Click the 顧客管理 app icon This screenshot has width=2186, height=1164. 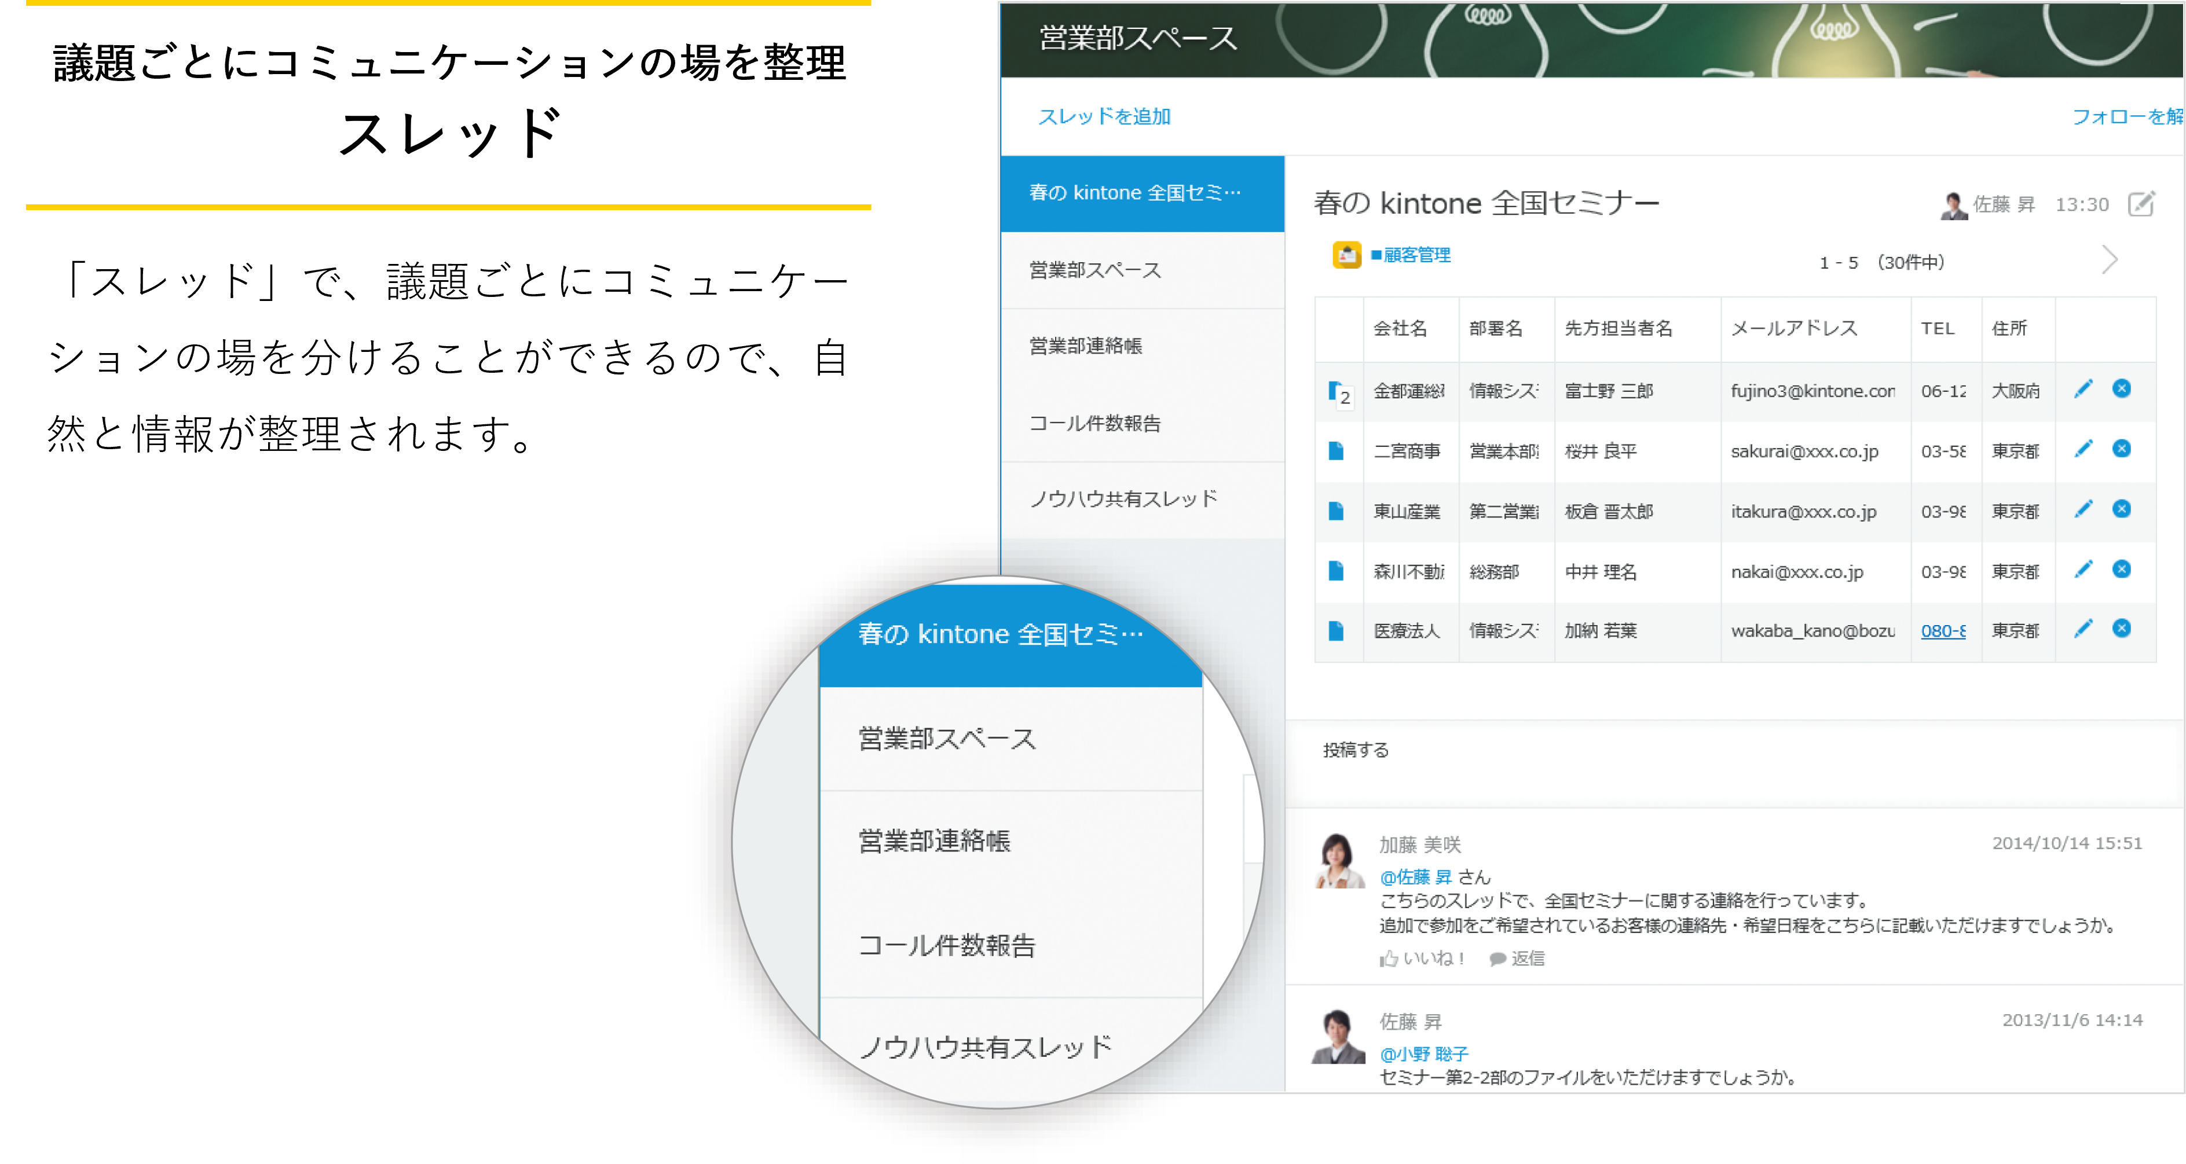tap(1347, 255)
